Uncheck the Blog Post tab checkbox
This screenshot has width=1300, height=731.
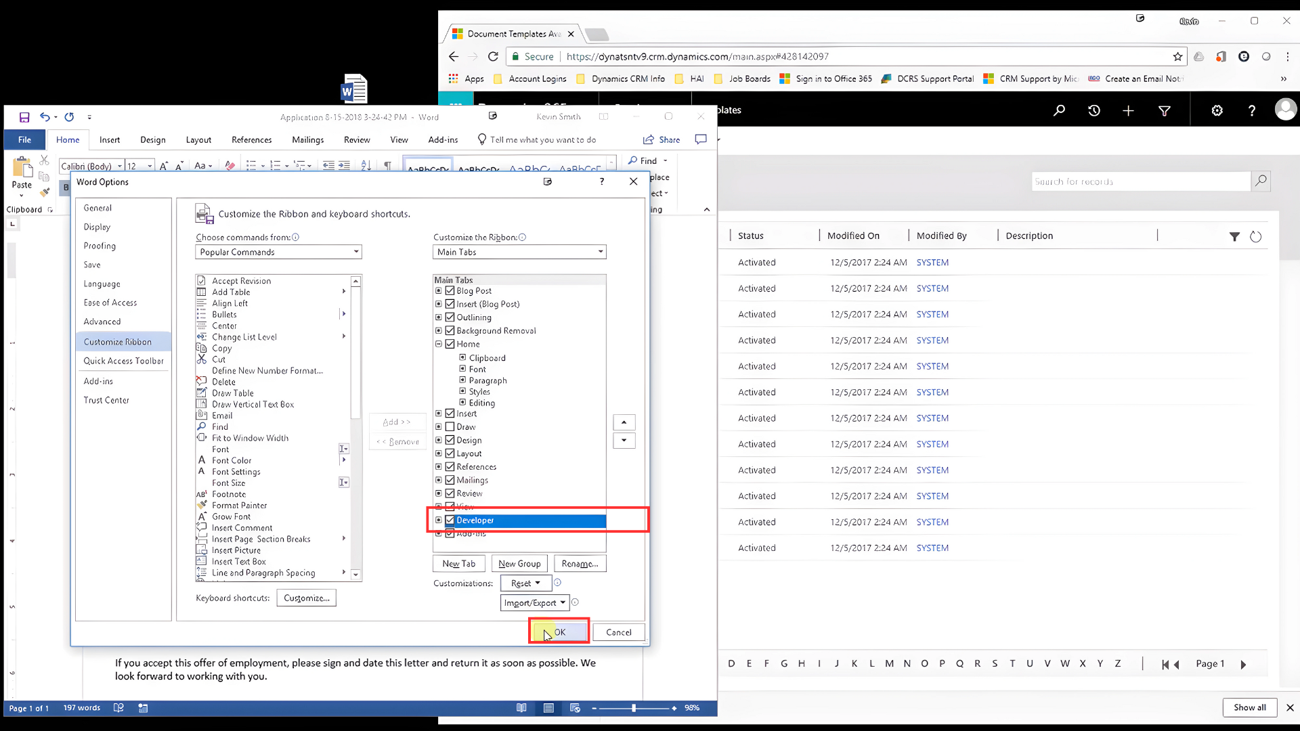point(450,291)
